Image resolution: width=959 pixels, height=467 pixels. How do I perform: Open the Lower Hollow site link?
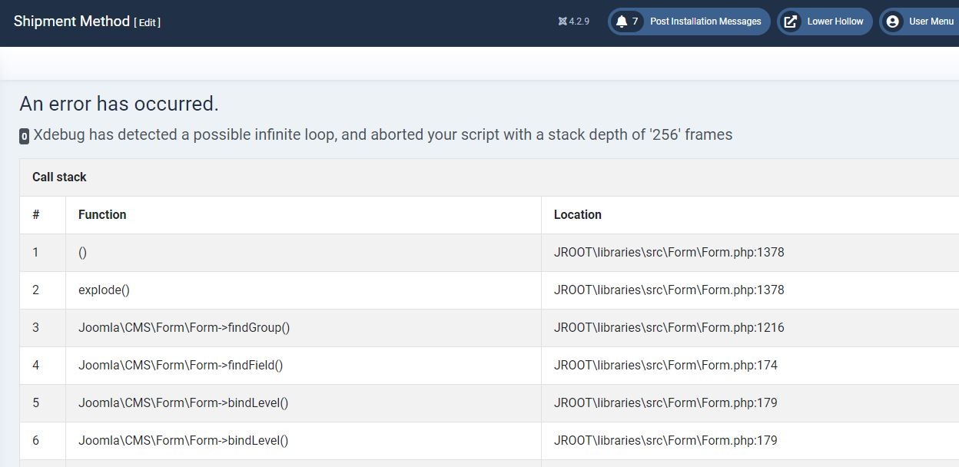click(x=835, y=22)
